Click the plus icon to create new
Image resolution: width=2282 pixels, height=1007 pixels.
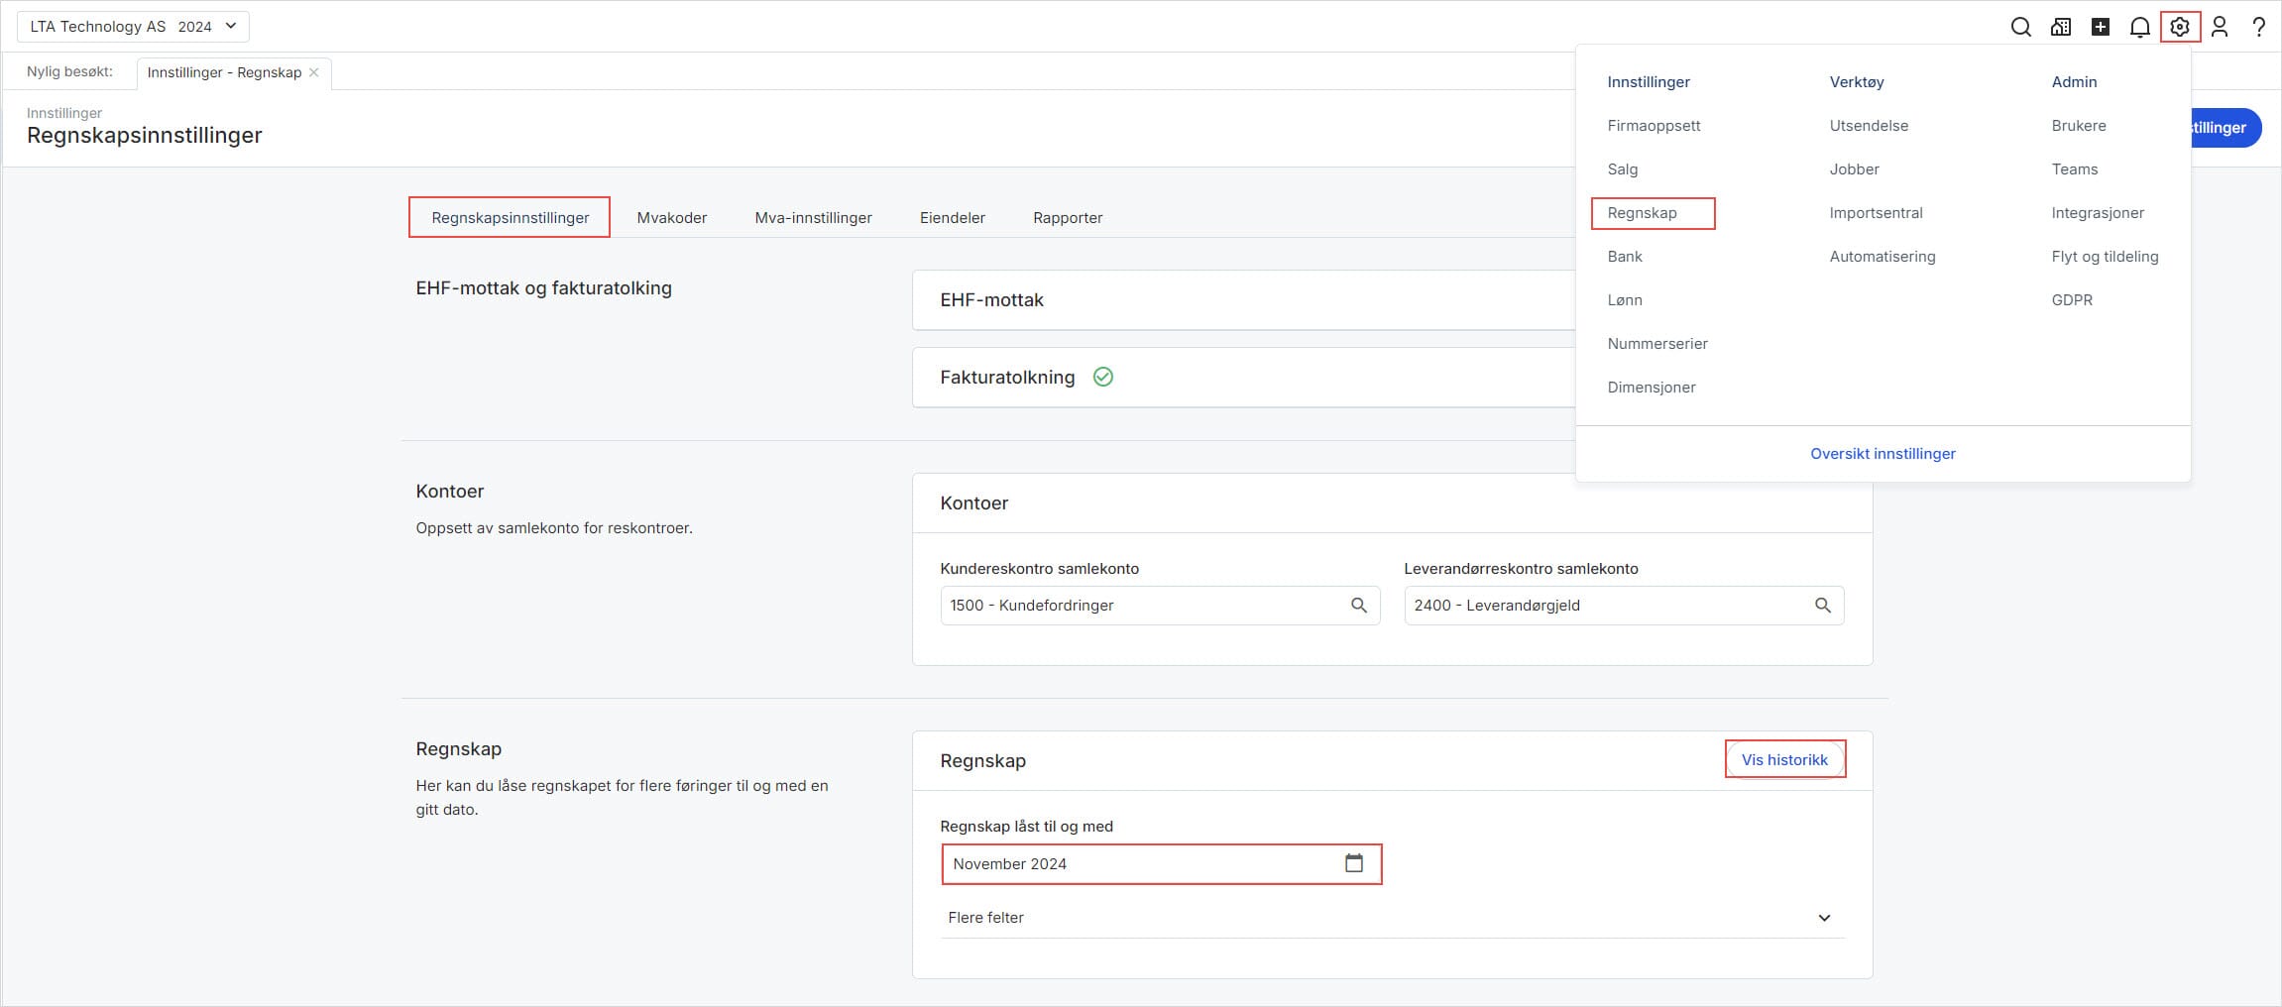tap(2101, 27)
